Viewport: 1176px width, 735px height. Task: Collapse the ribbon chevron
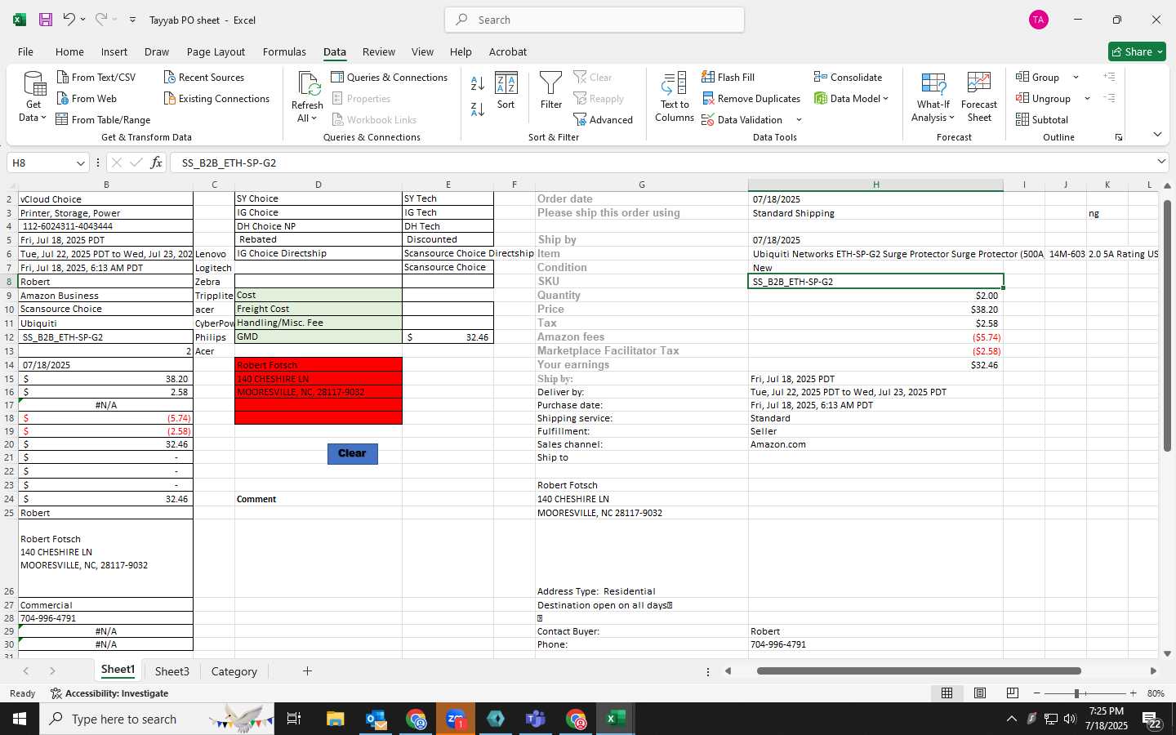click(x=1157, y=134)
